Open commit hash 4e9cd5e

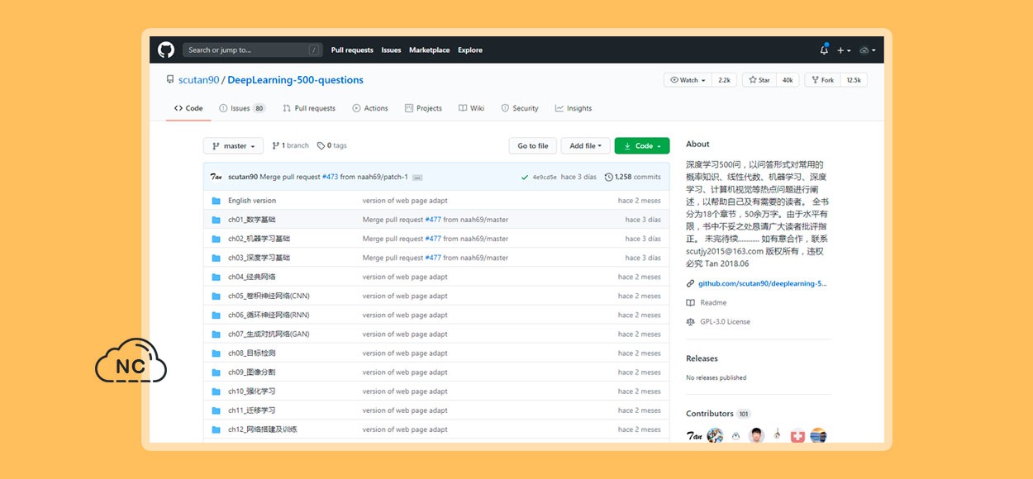coord(545,178)
